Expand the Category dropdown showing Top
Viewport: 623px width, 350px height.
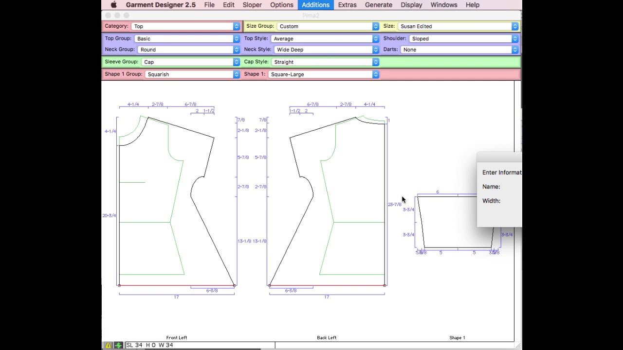[186, 26]
